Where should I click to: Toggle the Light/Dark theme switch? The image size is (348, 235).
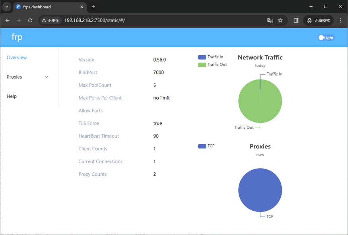click(x=326, y=38)
